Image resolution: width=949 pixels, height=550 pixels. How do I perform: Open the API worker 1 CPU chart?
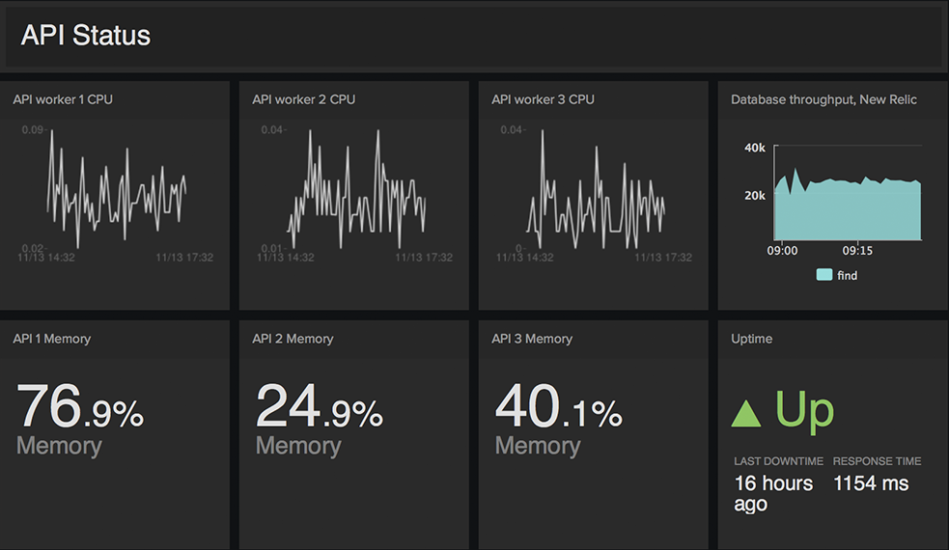[116, 190]
